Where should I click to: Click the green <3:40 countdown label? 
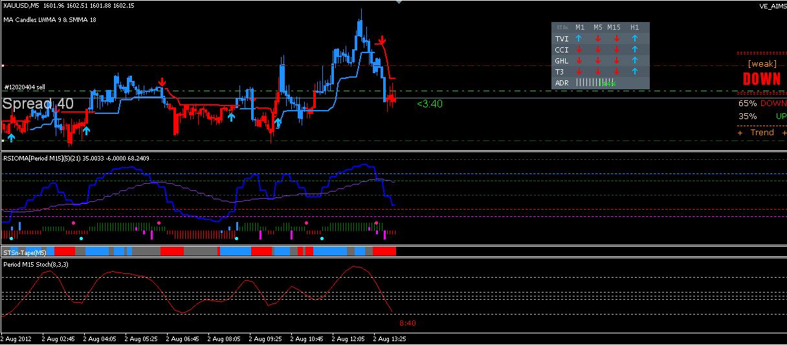pyautogui.click(x=430, y=104)
